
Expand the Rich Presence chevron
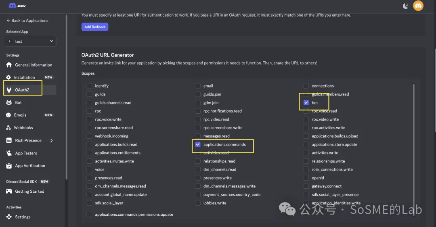[x=51, y=141]
